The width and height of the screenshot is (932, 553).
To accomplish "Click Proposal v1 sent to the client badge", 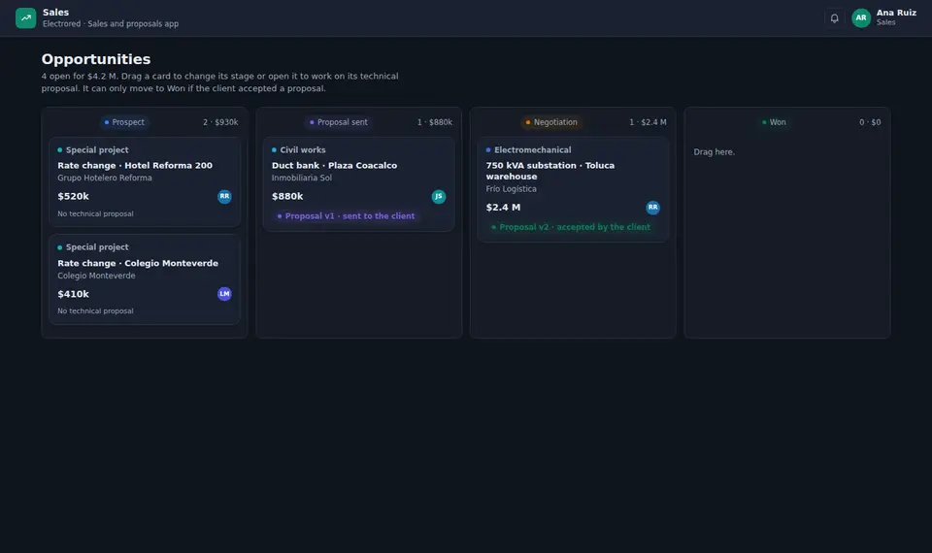I will 346,216.
